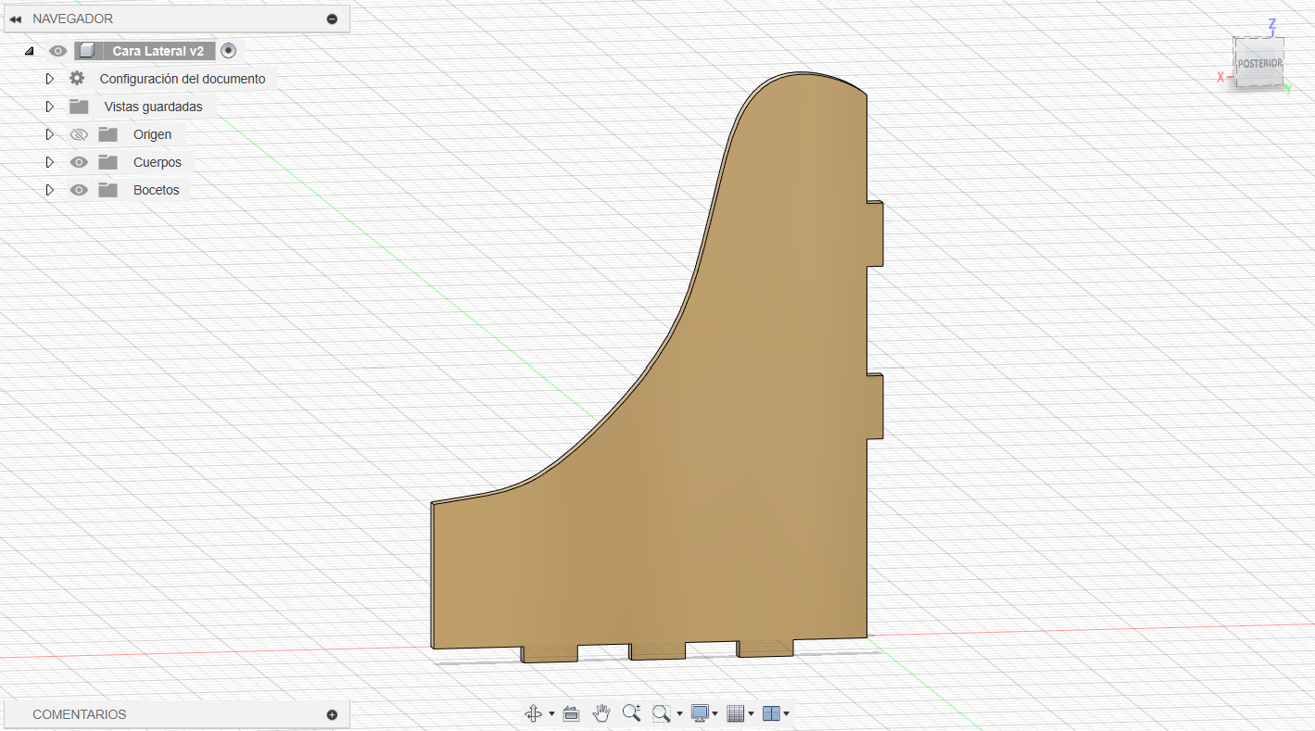
Task: Open the Display Settings monitor icon
Action: click(x=700, y=713)
